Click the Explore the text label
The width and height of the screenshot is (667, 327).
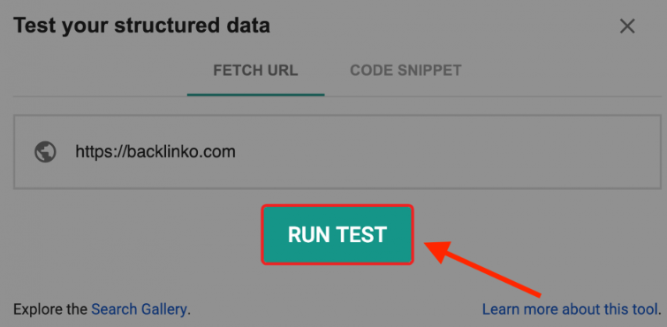[51, 309]
